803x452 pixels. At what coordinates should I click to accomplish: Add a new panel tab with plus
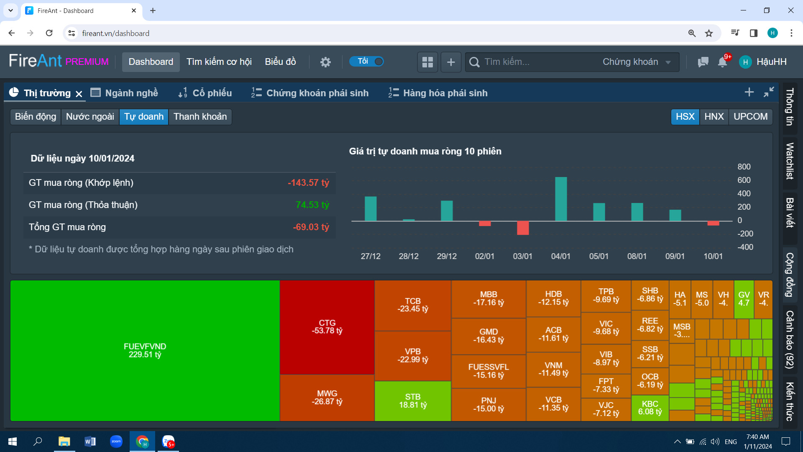coord(749,92)
